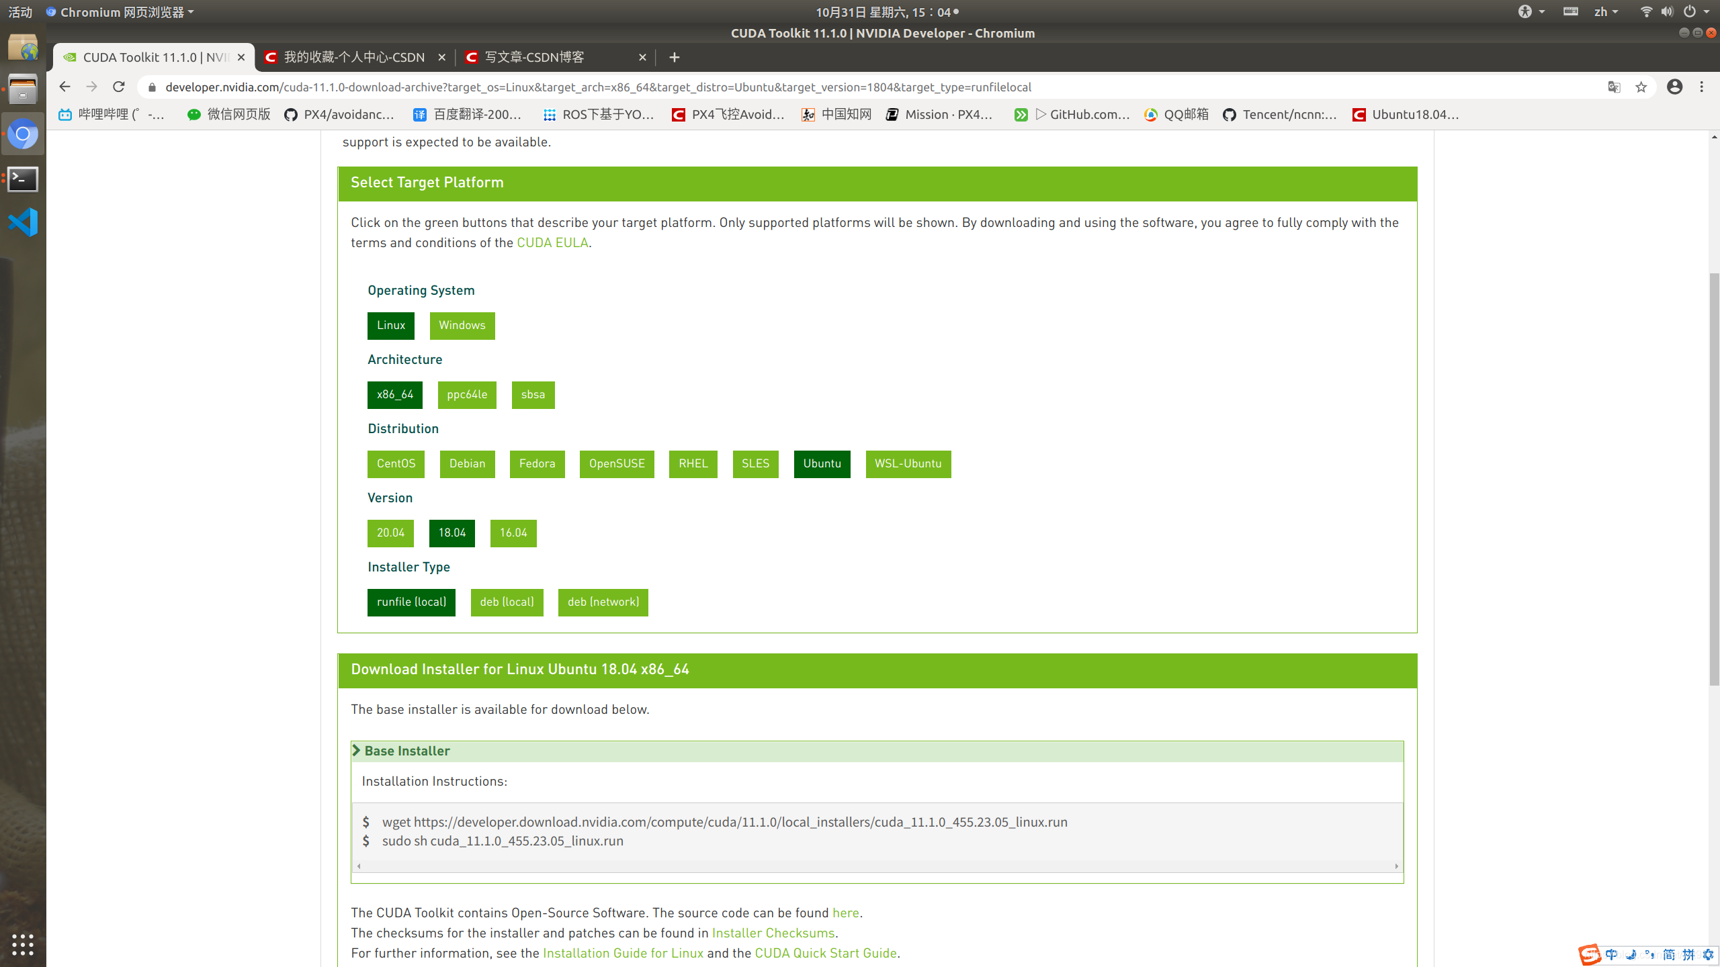Open the Tencent/ncnn bookmark
This screenshot has width=1720, height=967.
pos(1280,115)
